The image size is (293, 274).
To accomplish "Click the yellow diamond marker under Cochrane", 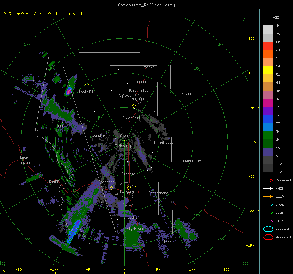I will coord(111,188).
